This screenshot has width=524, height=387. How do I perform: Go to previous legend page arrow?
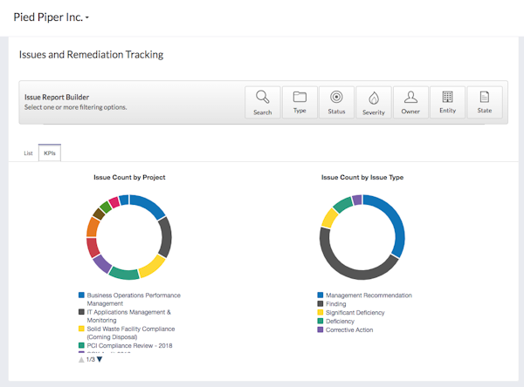pyautogui.click(x=82, y=359)
